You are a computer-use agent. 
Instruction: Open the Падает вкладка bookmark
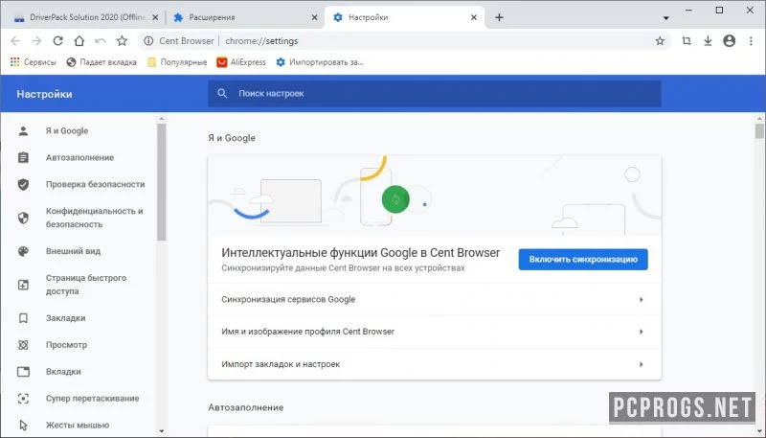point(101,62)
